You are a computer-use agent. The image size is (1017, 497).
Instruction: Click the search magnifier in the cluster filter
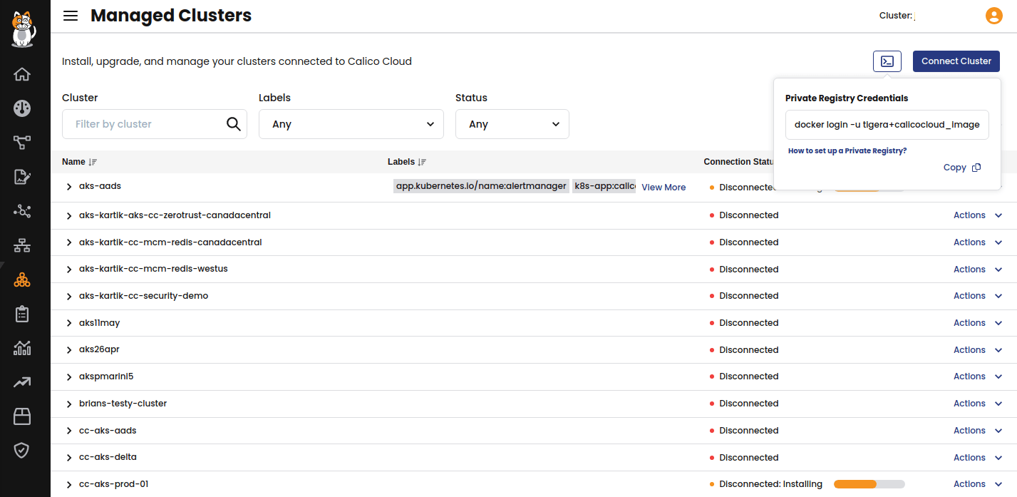pos(233,124)
